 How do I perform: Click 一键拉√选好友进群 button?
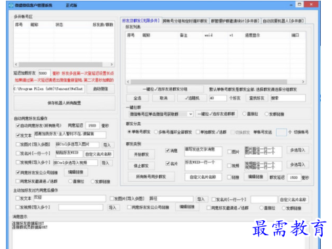click(216, 114)
